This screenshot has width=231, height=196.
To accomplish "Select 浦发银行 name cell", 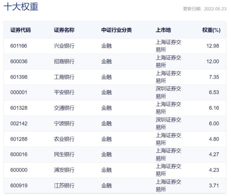I will [x=64, y=170].
